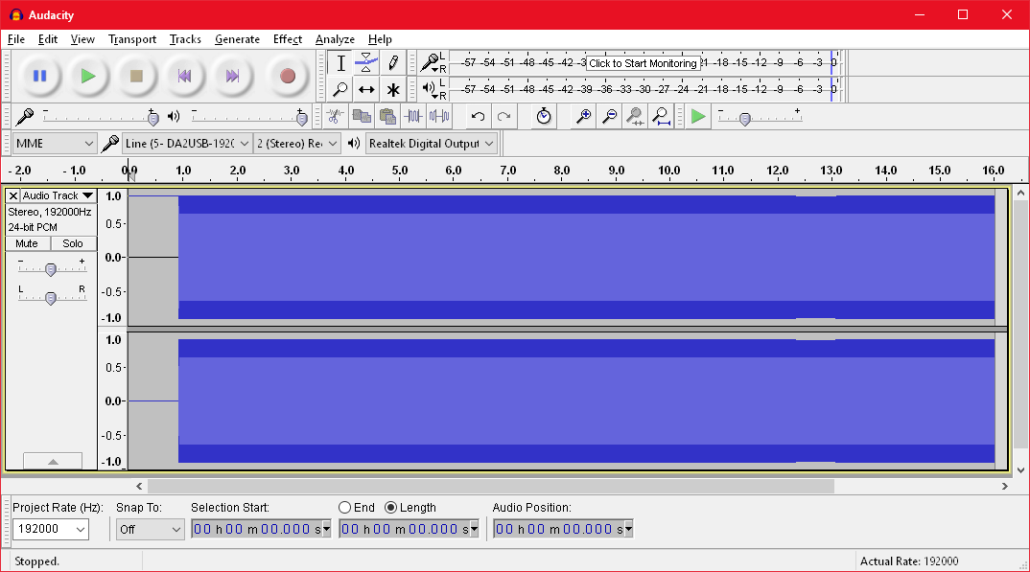Click the Copy icon in the edit toolbar
This screenshot has height=572, width=1030.
pyautogui.click(x=362, y=117)
